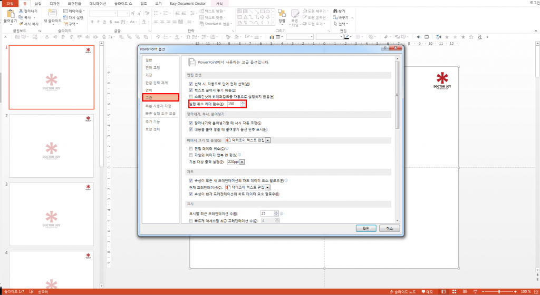Switch to the Format (서식) ribbon tab
This screenshot has width=540, height=295.
[x=219, y=4]
